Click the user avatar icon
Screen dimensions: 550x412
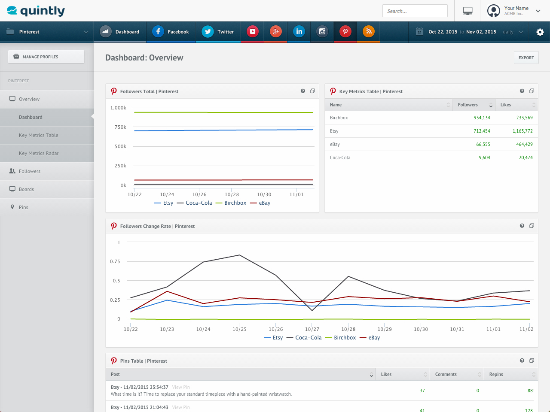tap(494, 11)
